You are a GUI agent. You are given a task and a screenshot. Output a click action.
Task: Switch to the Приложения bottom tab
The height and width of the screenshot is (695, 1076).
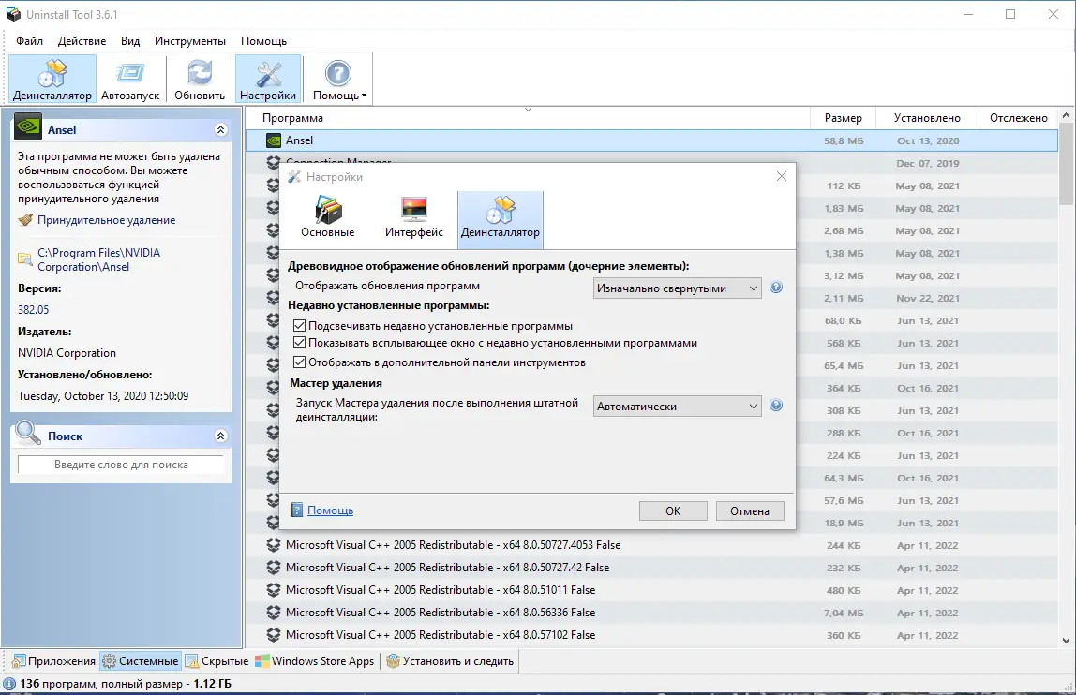[54, 661]
